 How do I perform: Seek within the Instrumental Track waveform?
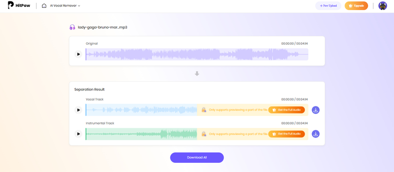pos(141,134)
